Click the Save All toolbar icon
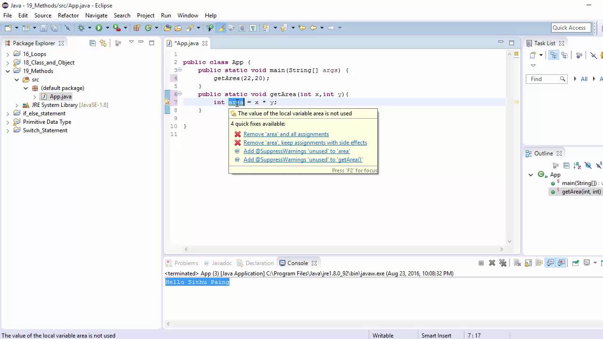The height and width of the screenshot is (339, 603). click(x=55, y=28)
